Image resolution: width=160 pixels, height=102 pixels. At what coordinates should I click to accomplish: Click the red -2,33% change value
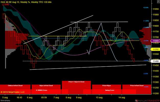[x=5, y=5]
